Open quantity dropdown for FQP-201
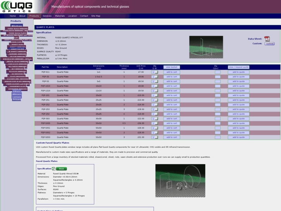 click(x=155, y=96)
